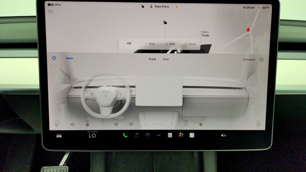
Task: Tap the muted volume speaker icon
Action: [x=223, y=135]
